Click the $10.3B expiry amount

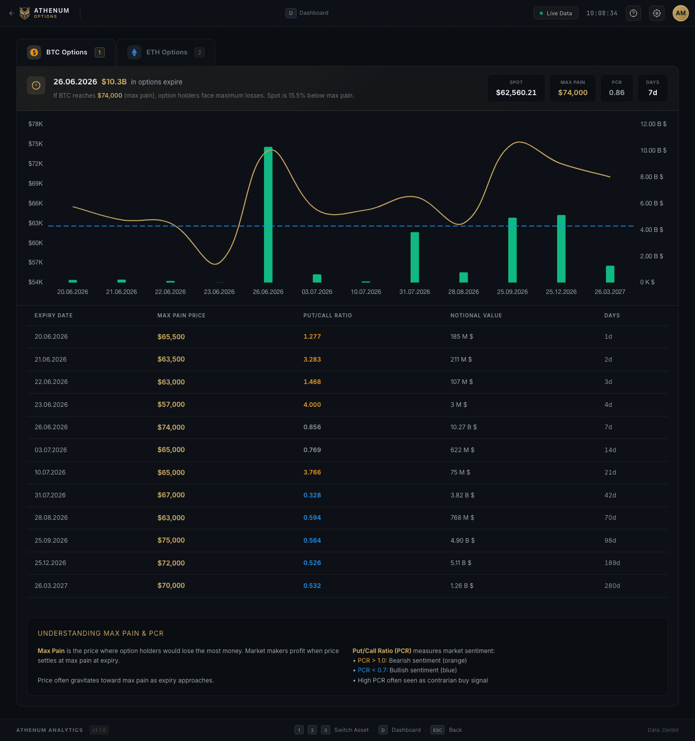114,82
